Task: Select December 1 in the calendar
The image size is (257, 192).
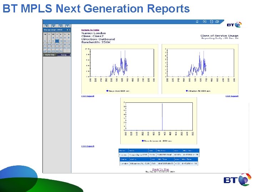Action: click(53, 38)
